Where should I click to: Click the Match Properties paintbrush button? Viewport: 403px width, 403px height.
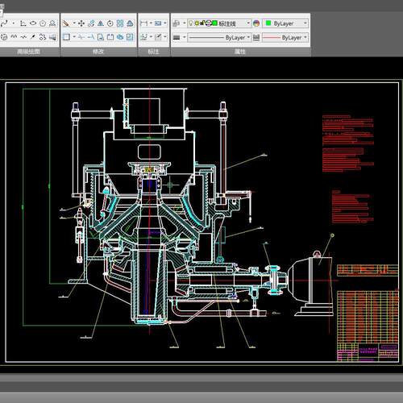pos(177,23)
